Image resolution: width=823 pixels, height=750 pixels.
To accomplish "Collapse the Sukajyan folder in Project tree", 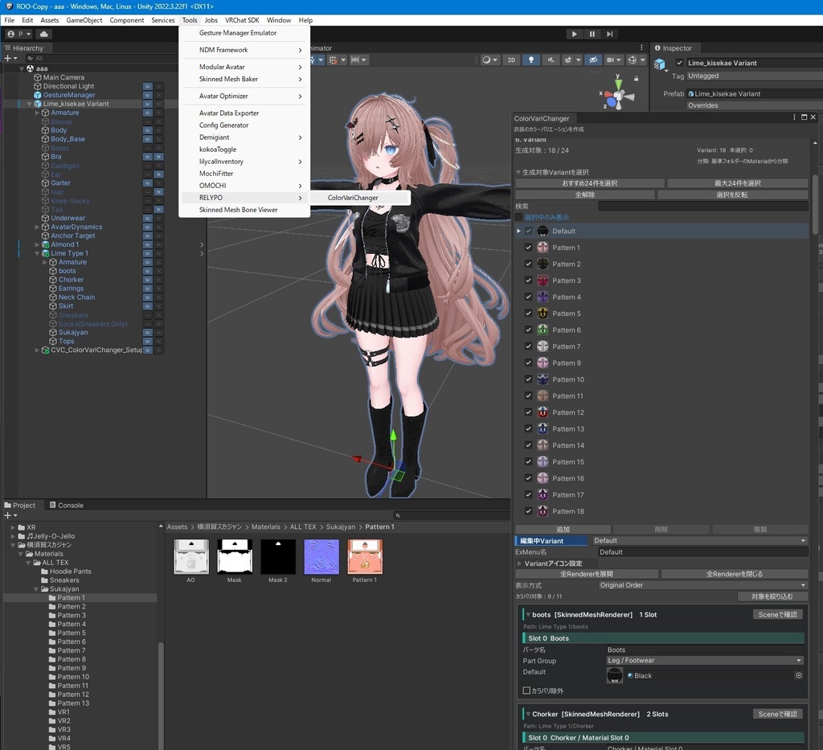I will 37,589.
